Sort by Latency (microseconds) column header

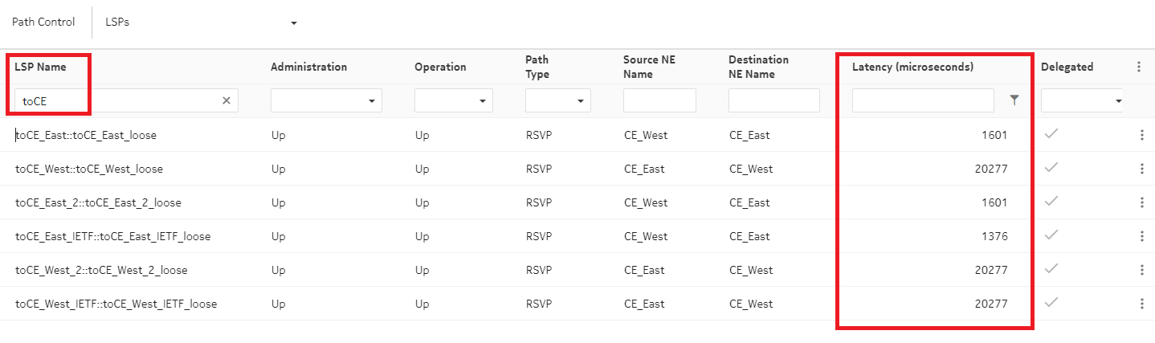click(x=912, y=67)
